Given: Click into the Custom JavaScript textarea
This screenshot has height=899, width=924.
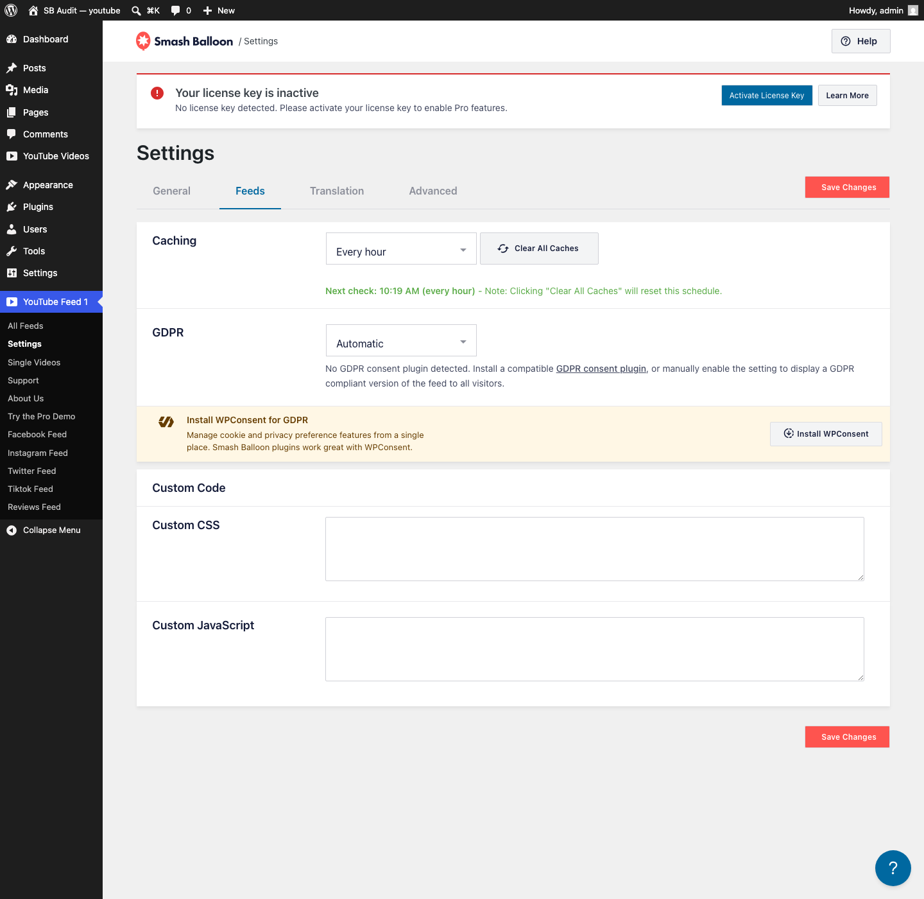Looking at the screenshot, I should click(x=595, y=649).
